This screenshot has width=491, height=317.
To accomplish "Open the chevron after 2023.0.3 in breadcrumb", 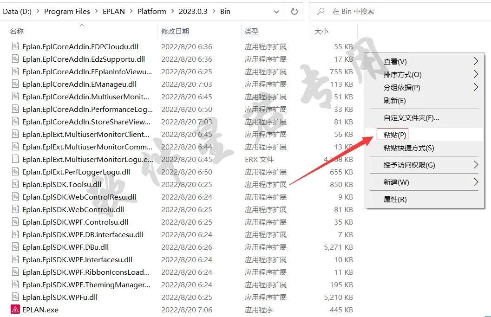I will click(x=214, y=11).
